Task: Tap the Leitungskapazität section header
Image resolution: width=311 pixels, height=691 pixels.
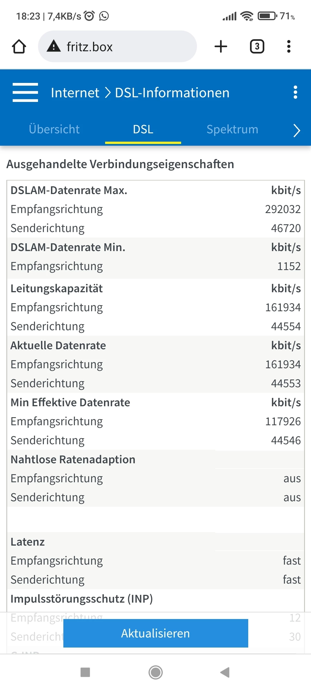Action: (57, 288)
